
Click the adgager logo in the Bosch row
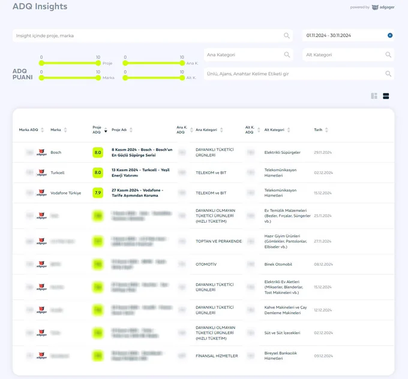(41, 153)
